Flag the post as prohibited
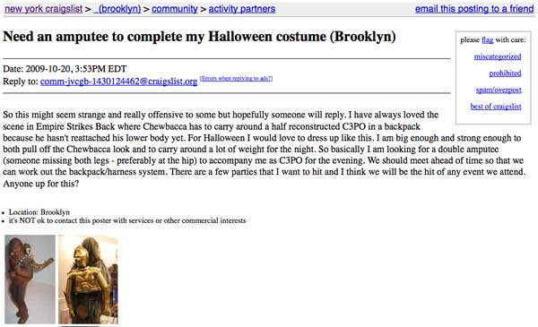The width and height of the screenshot is (538, 327). (505, 73)
